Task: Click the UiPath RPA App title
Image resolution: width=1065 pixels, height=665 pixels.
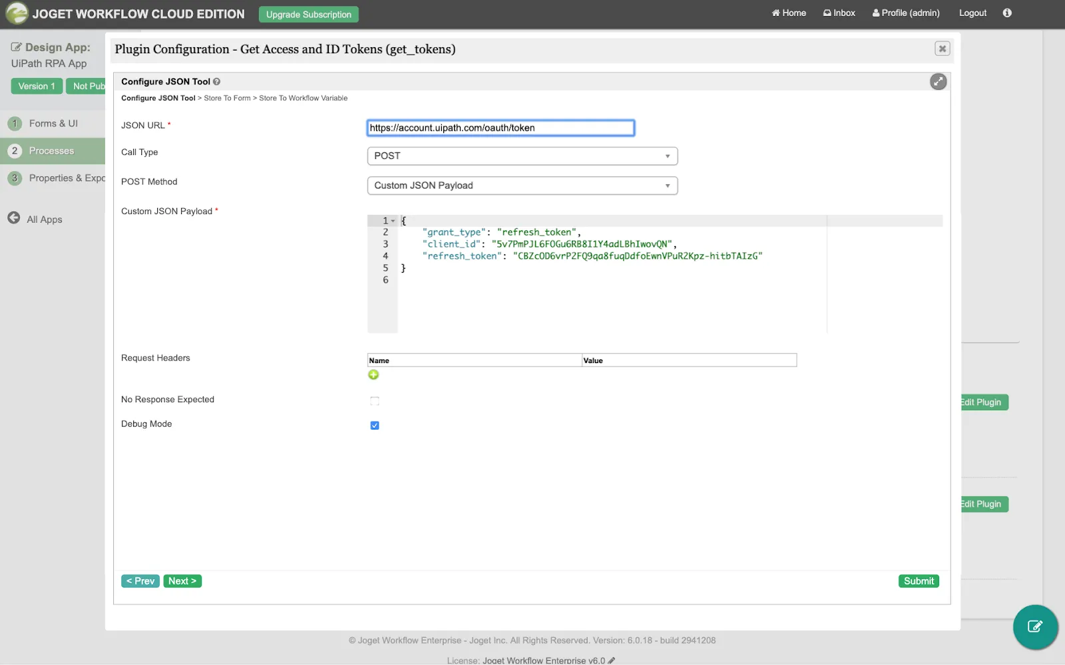Action: click(x=49, y=64)
